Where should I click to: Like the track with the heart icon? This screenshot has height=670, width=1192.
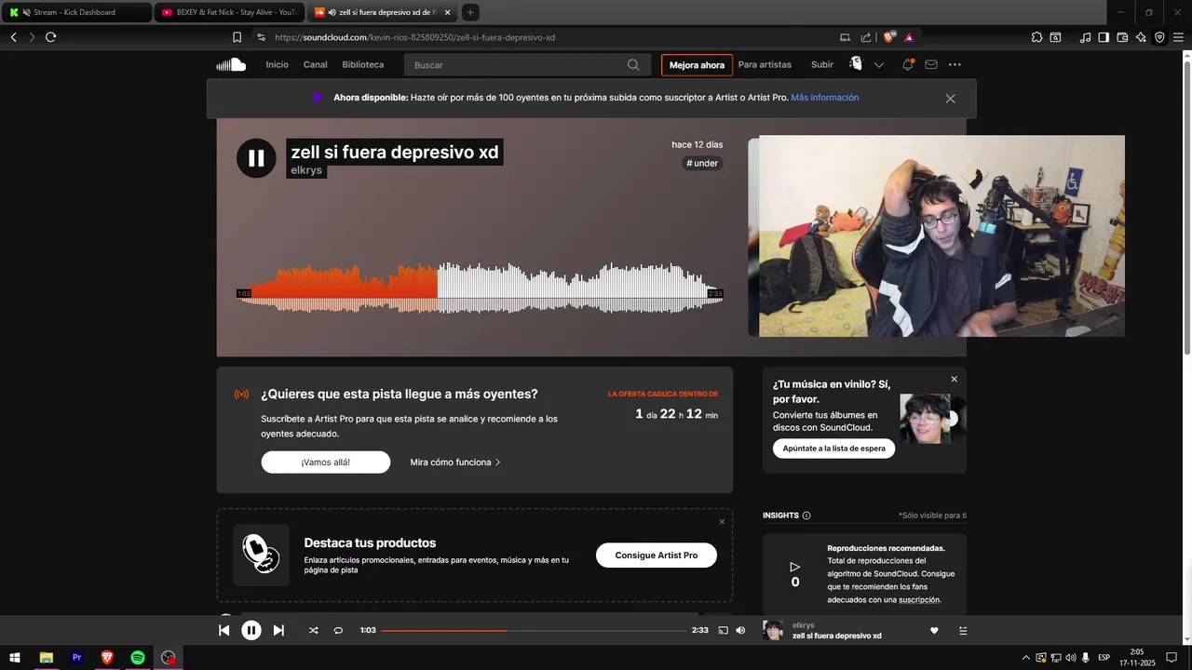[x=934, y=630]
